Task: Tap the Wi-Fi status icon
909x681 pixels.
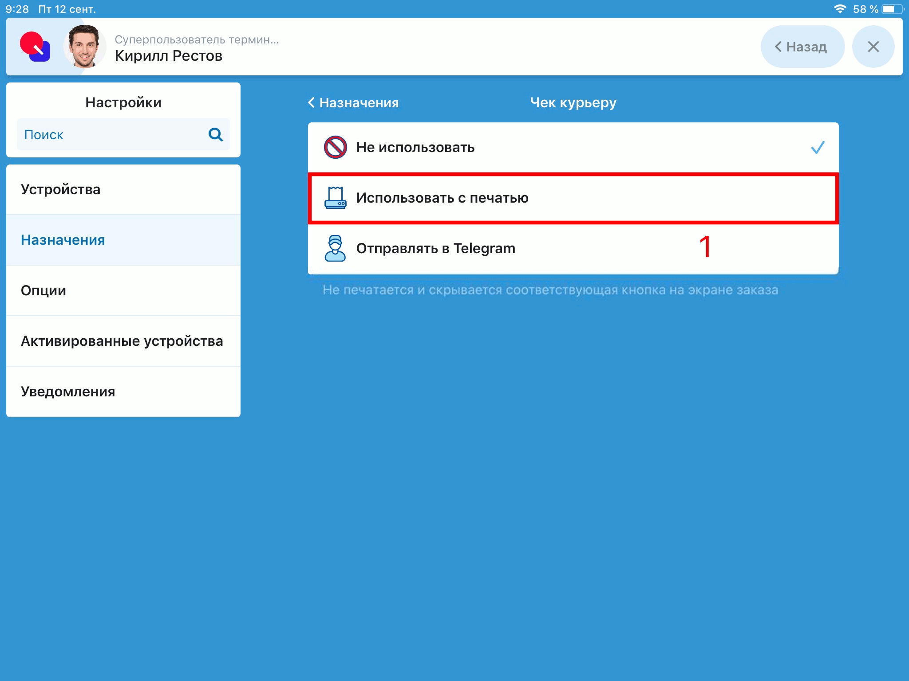Action: 839,9
